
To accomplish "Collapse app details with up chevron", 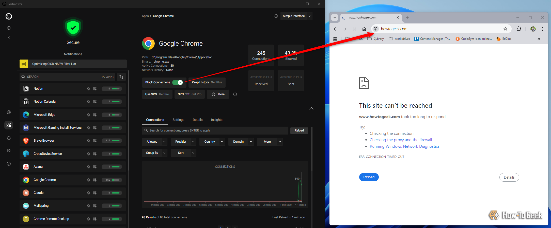I will click(x=311, y=108).
